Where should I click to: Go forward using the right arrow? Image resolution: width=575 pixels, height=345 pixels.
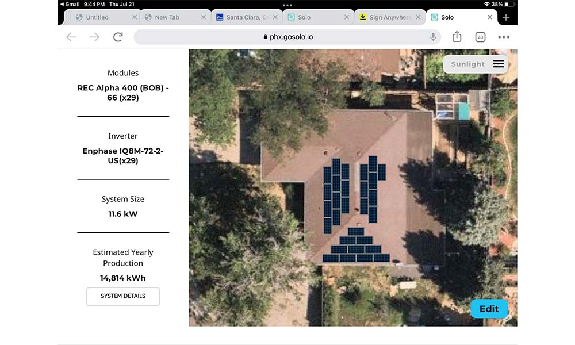(x=94, y=37)
